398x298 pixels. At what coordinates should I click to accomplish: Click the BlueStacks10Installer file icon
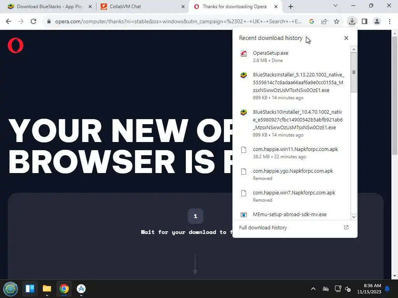click(x=244, y=112)
